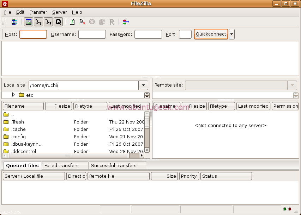Select the .cache folder row
This screenshot has width=301, height=215.
click(x=73, y=129)
